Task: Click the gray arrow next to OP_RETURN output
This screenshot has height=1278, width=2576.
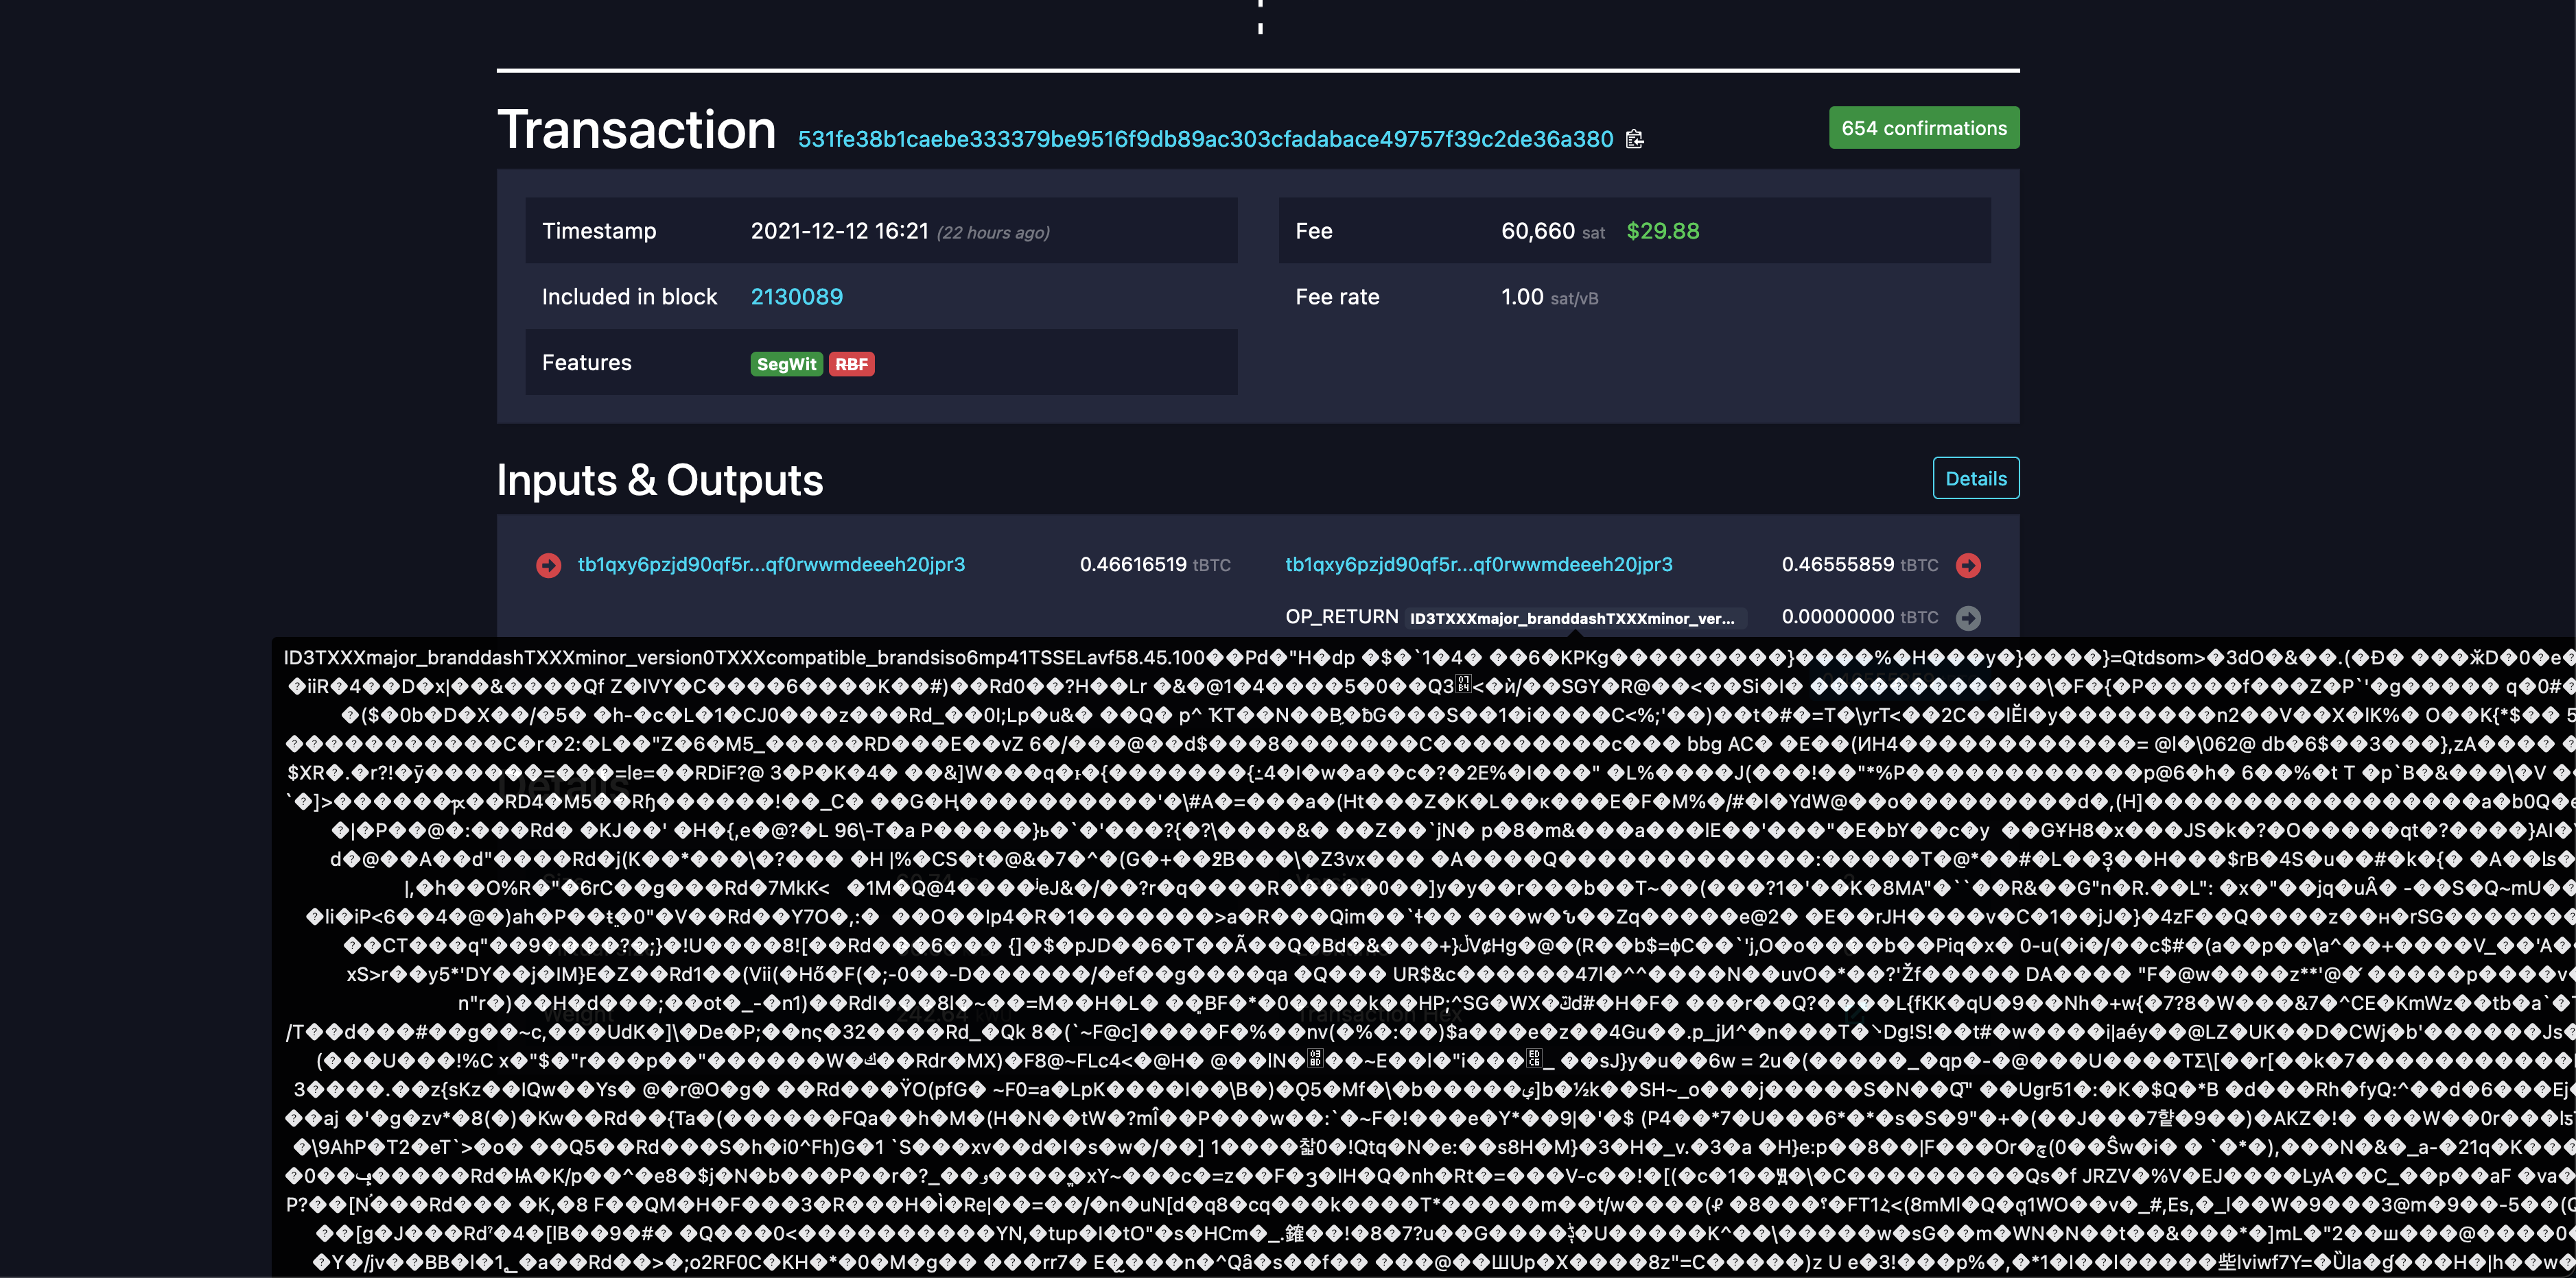Action: (1969, 618)
